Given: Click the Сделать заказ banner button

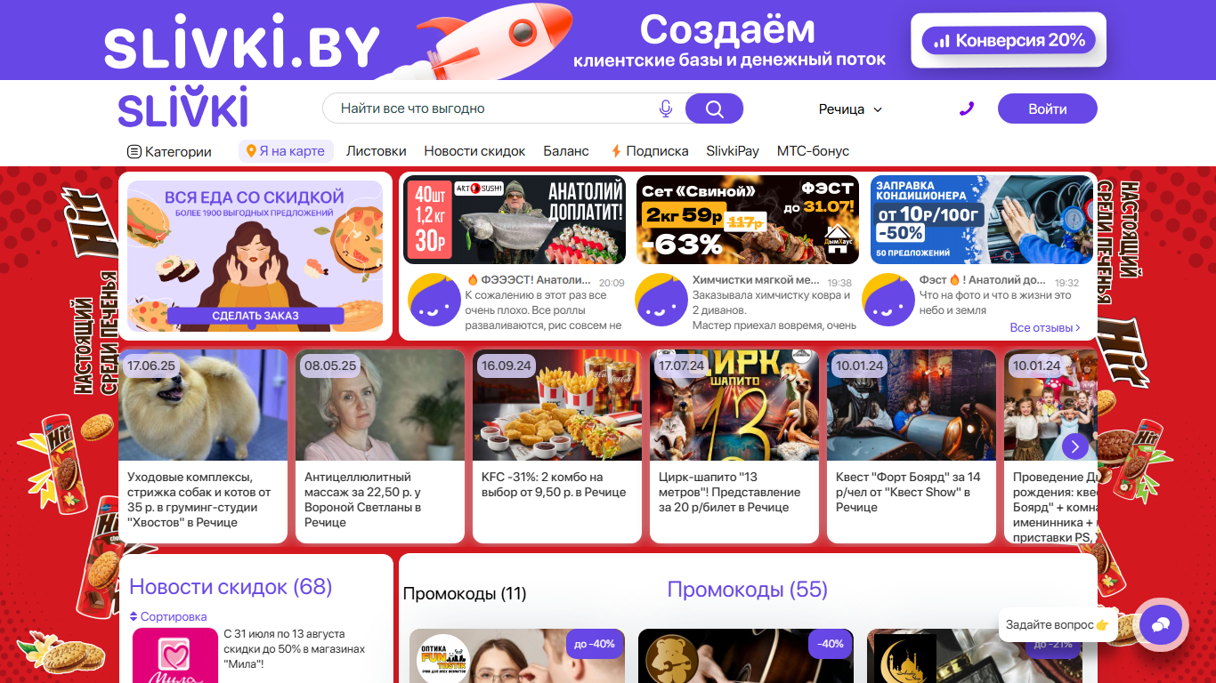Looking at the screenshot, I should pos(255,316).
